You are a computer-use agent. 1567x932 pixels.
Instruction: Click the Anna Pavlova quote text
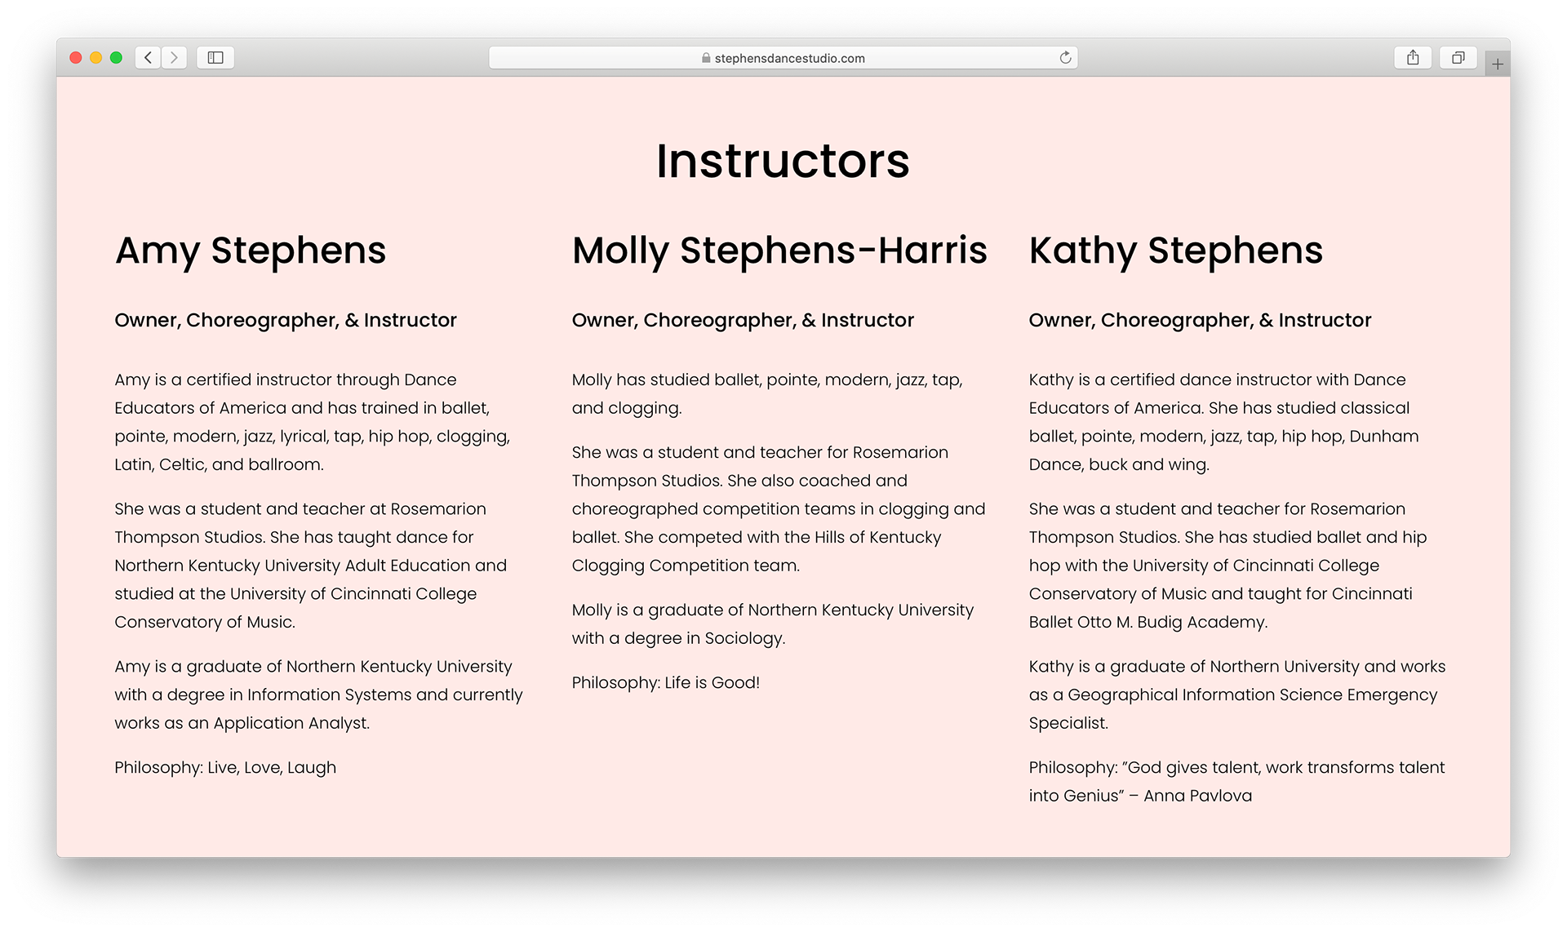point(1236,782)
